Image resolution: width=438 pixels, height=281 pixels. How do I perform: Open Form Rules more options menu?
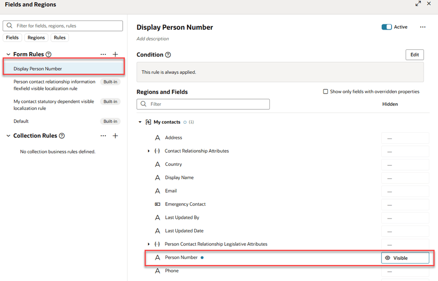pyautogui.click(x=103, y=54)
